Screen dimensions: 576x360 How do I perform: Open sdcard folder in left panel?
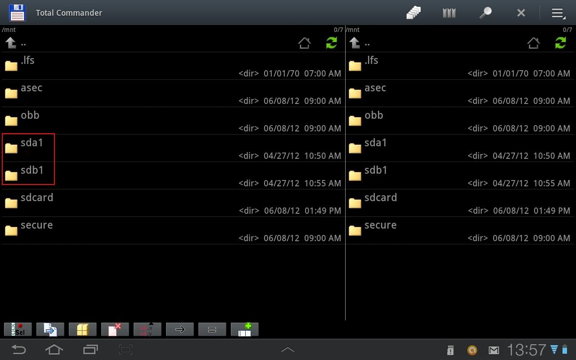click(173, 203)
